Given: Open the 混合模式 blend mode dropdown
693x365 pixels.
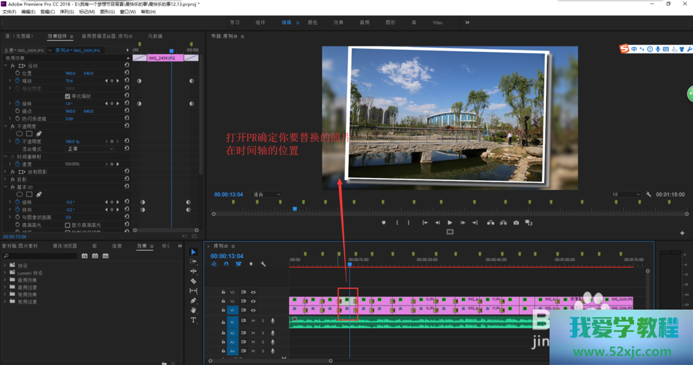Looking at the screenshot, I should (90, 149).
